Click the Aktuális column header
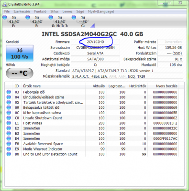This screenshot has width=189, height=191. 96,86
